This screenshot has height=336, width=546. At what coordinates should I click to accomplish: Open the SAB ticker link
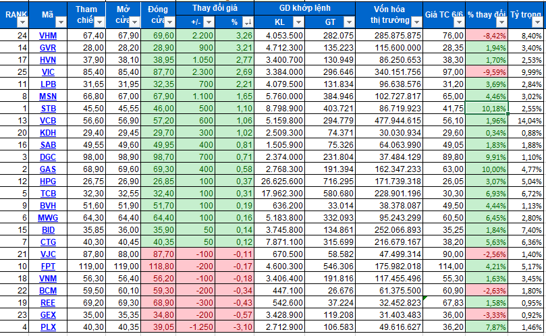click(x=48, y=145)
